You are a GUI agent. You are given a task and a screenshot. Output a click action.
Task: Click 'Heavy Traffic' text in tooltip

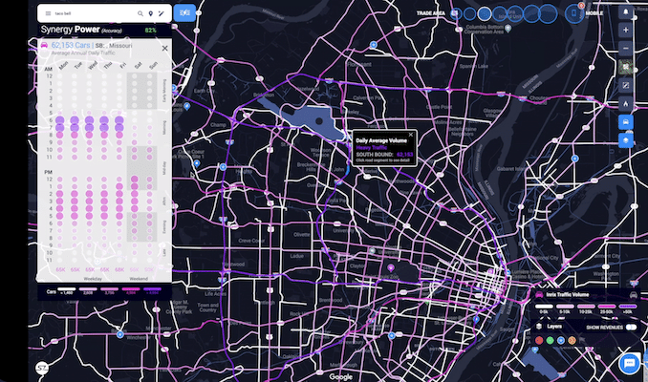(x=372, y=147)
